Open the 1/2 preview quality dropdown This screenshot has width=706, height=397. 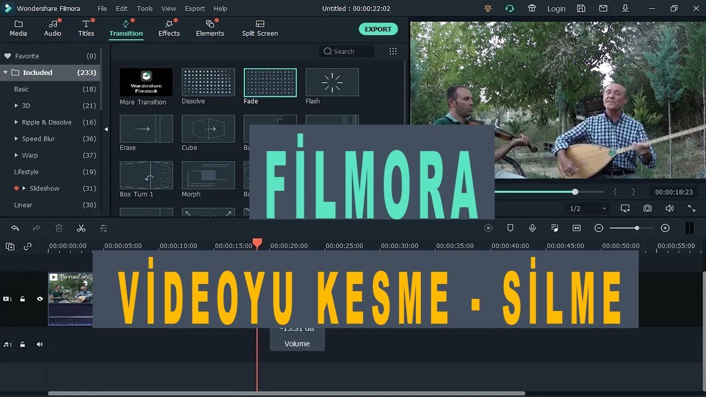(588, 208)
